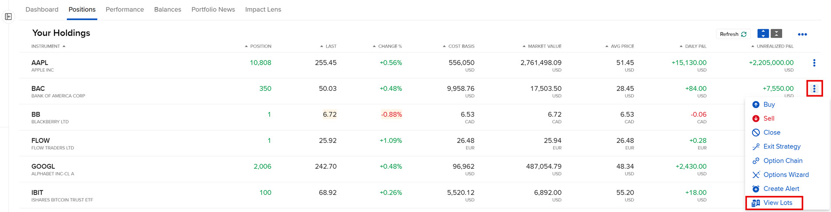Viewport: 831px width, 212px height.
Task: Sort by Market Value column
Action: click(544, 46)
